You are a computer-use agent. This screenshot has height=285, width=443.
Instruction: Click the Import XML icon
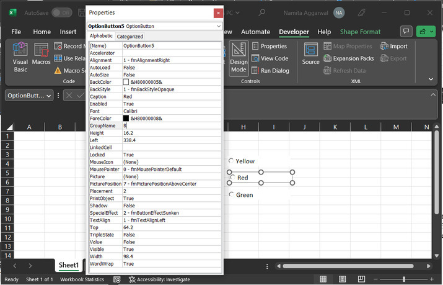click(x=385, y=46)
